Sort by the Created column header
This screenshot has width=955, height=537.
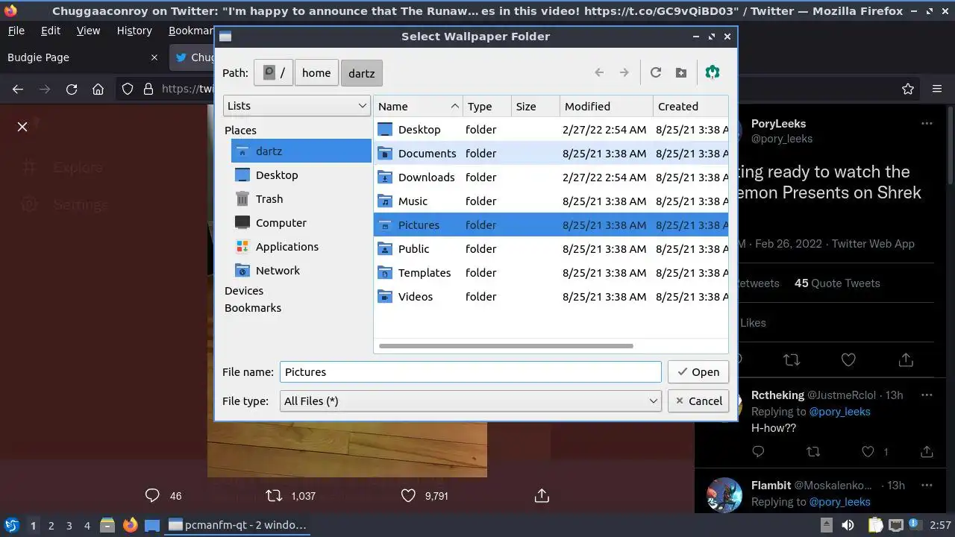pos(690,106)
